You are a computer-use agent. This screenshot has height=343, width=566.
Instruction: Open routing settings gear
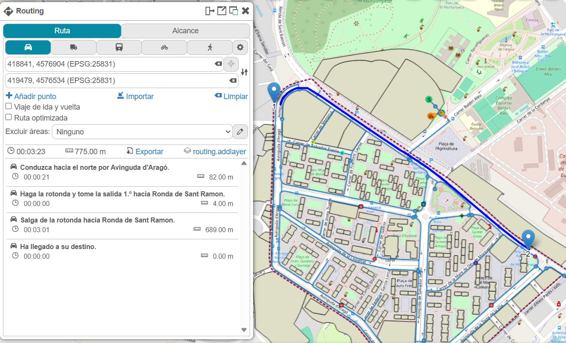coord(240,47)
